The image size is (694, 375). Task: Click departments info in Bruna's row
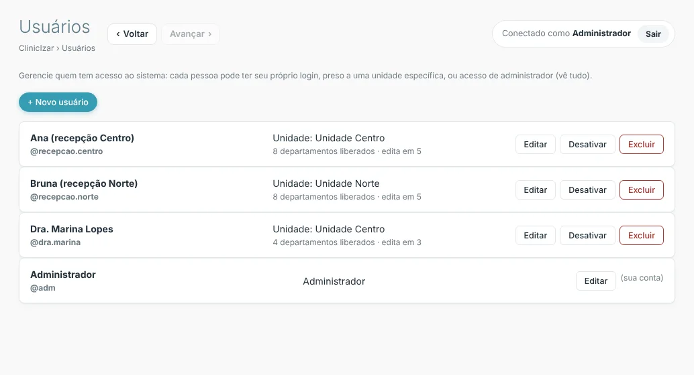(347, 197)
